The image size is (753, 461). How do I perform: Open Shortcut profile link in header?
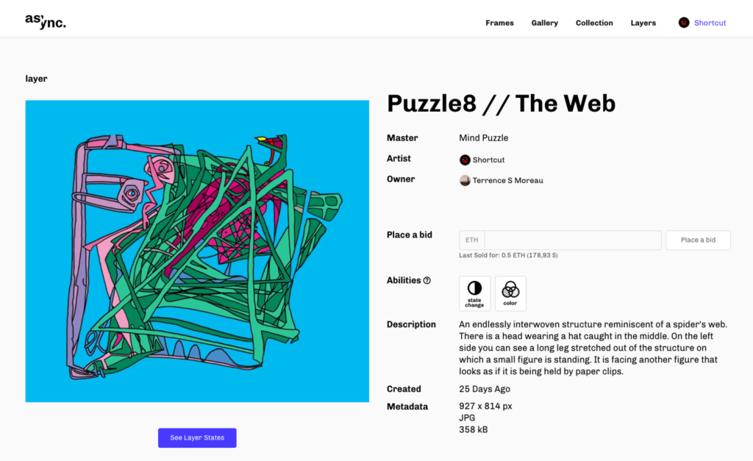(x=710, y=23)
